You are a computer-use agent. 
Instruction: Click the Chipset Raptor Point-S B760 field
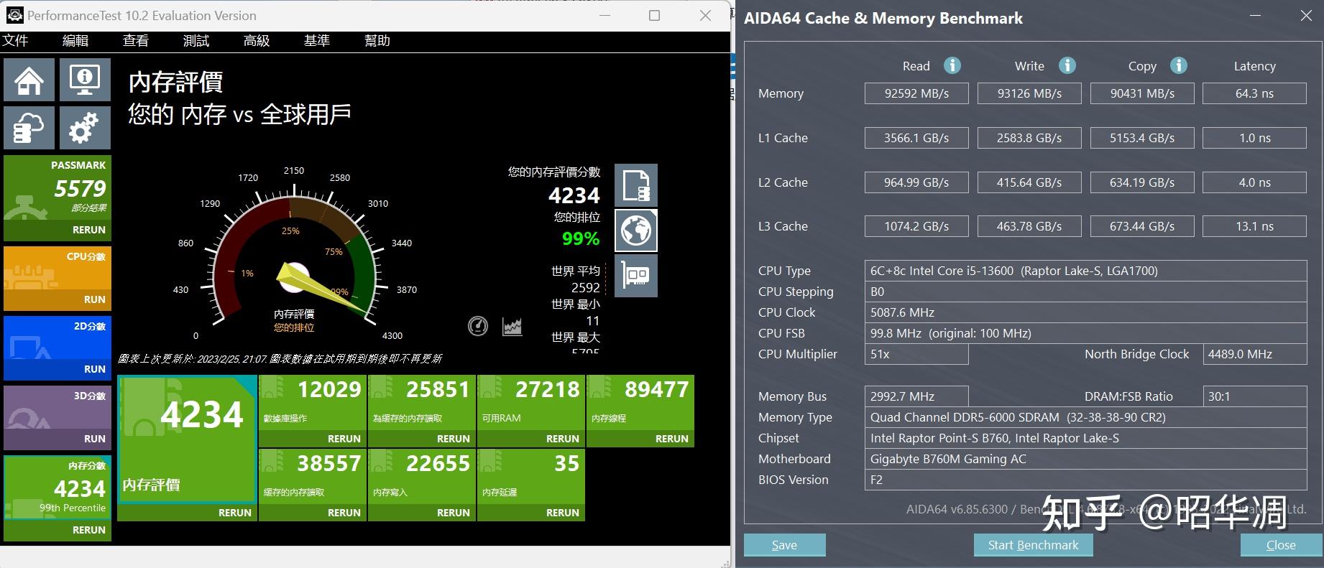[x=1085, y=438]
